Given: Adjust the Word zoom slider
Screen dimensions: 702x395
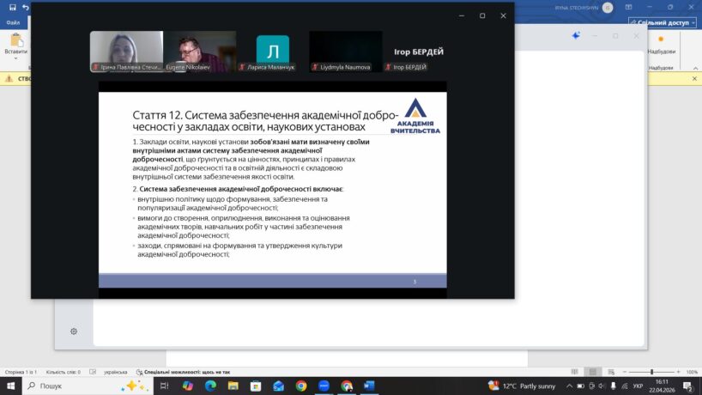Looking at the screenshot, I should 651,372.
